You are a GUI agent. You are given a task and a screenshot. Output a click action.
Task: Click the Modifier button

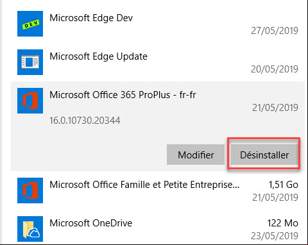click(x=196, y=155)
